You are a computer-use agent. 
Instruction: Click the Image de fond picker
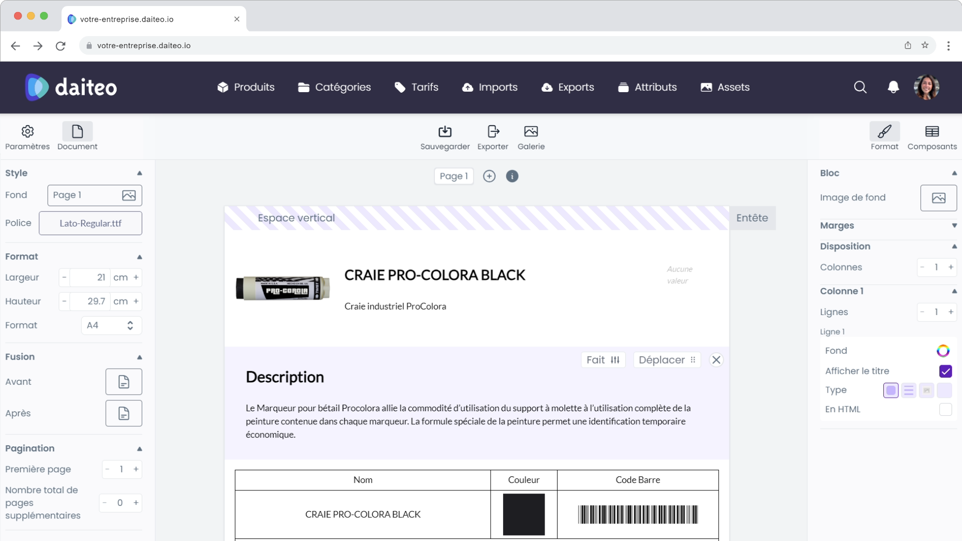click(x=938, y=197)
